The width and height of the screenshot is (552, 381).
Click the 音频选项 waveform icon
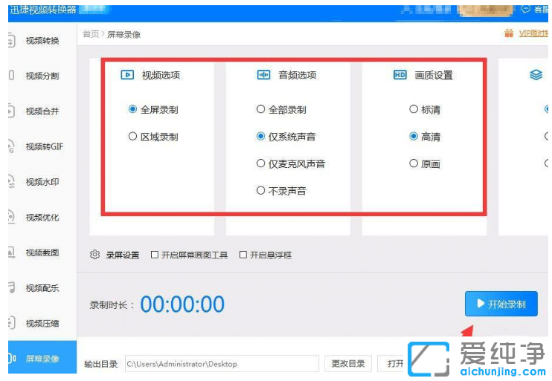[x=263, y=75]
